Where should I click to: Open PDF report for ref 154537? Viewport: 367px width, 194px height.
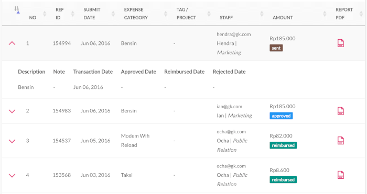(x=341, y=141)
